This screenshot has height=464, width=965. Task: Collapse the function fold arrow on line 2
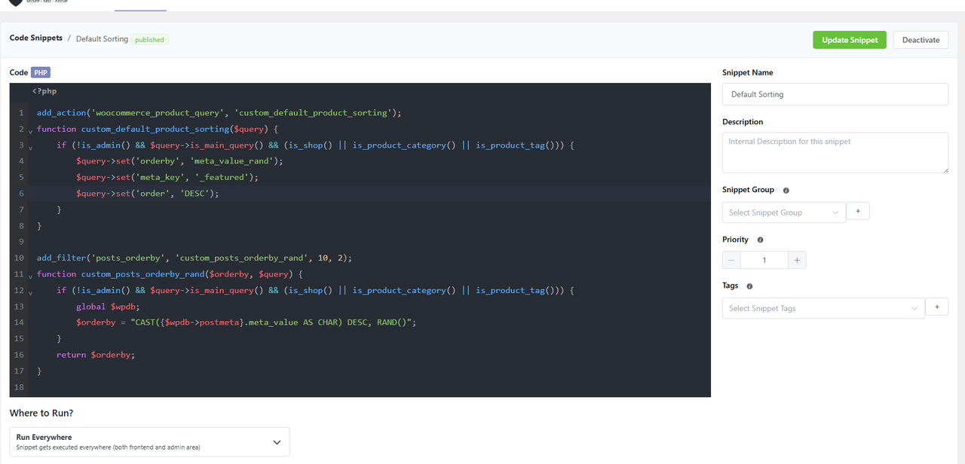[x=30, y=131]
